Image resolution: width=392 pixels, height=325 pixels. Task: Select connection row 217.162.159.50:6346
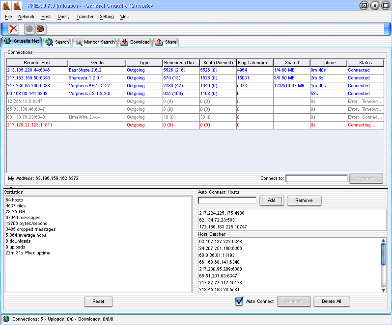pyautogui.click(x=195, y=78)
